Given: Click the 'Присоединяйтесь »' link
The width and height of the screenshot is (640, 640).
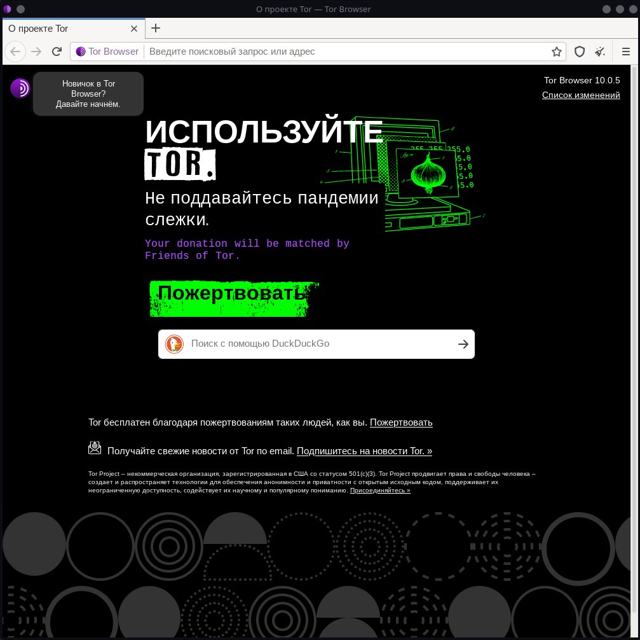Looking at the screenshot, I should point(380,490).
